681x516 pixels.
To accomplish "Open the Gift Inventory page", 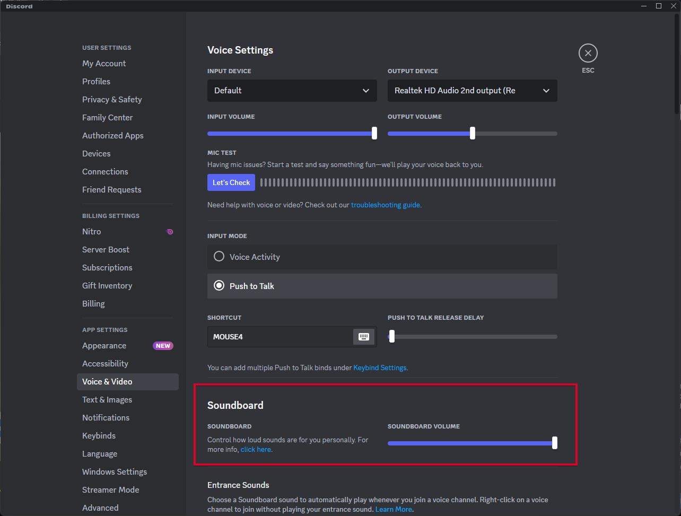I will [x=128, y=286].
